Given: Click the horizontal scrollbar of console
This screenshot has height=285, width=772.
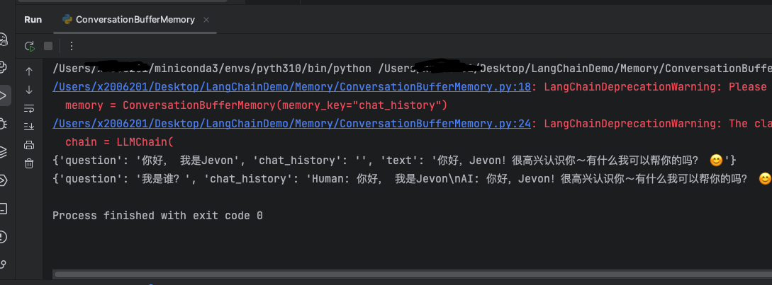Looking at the screenshot, I should (413, 274).
